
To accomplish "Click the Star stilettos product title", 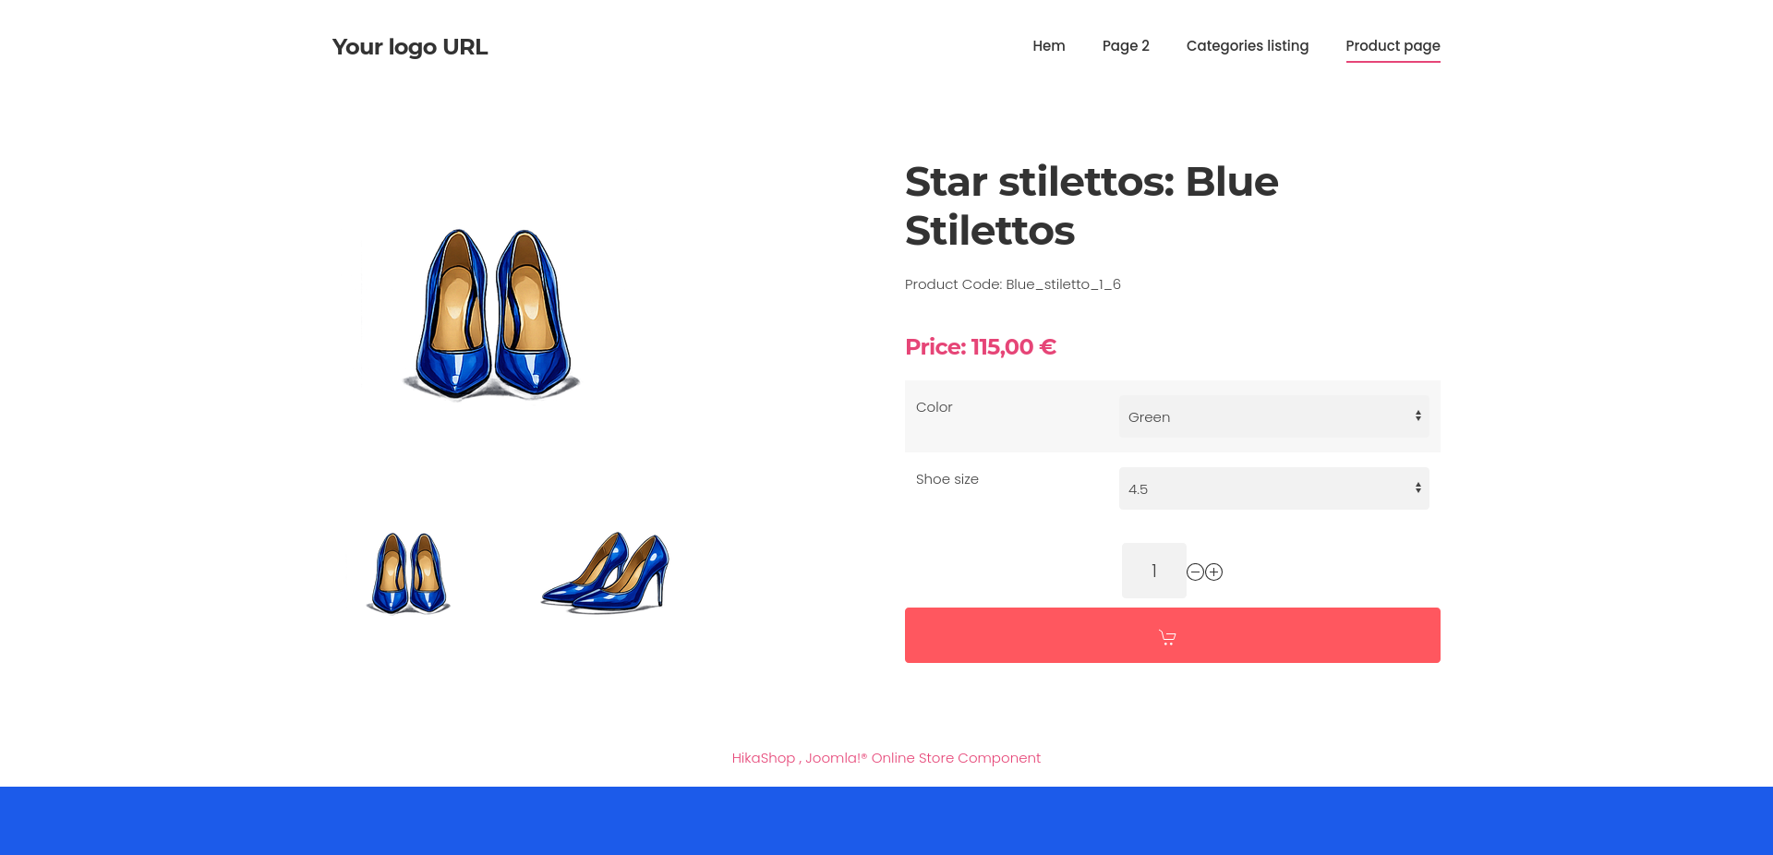I will click(x=1091, y=206).
